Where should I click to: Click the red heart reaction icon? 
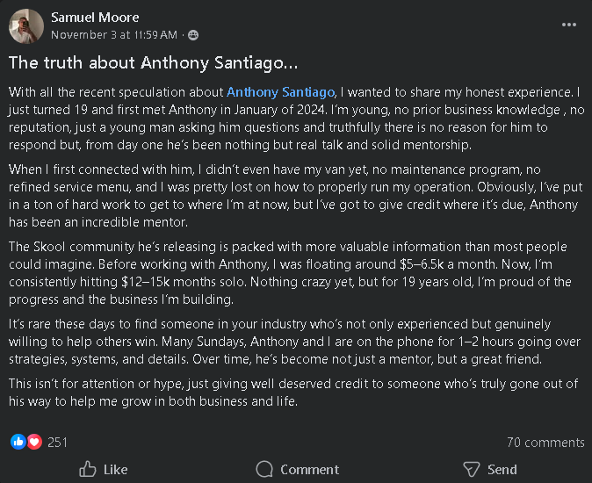pyautogui.click(x=34, y=442)
